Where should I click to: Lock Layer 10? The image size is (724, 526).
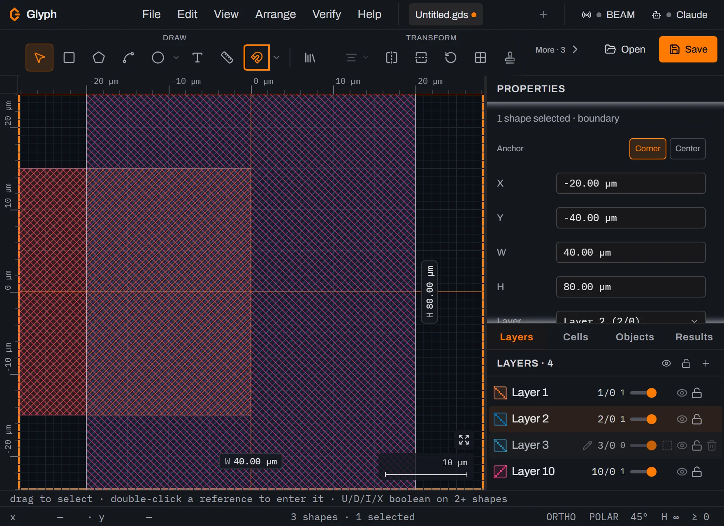(697, 472)
